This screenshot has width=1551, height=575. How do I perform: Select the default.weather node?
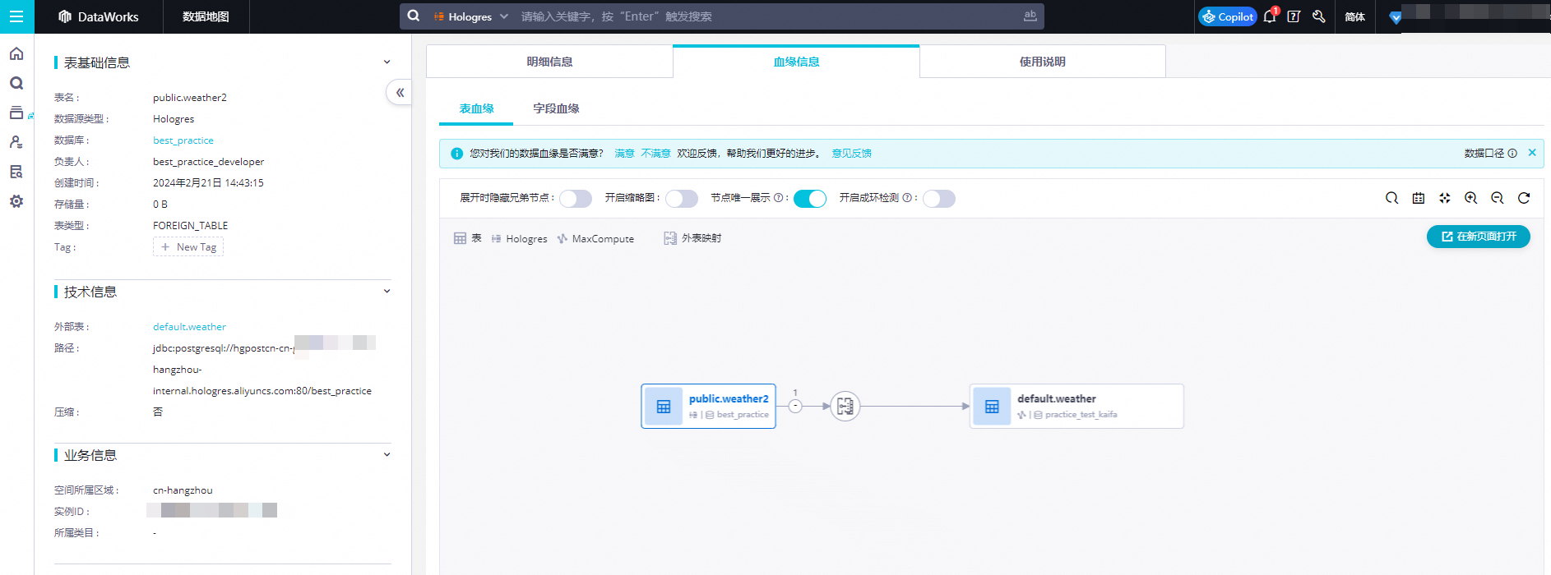tap(1076, 406)
